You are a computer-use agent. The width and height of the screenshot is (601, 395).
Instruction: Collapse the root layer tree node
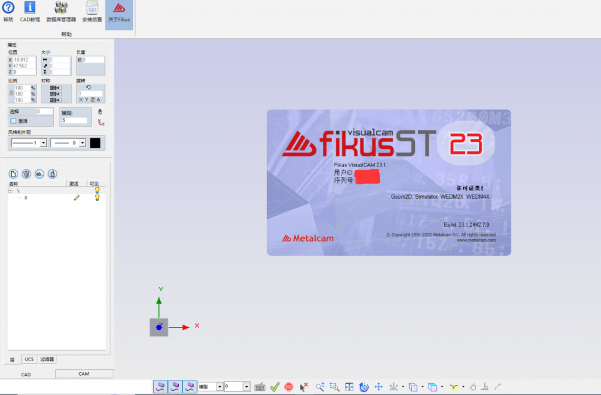(11, 190)
